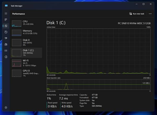Switch to Startup apps icon
This screenshot has height=115, width=157.
click(6, 38)
